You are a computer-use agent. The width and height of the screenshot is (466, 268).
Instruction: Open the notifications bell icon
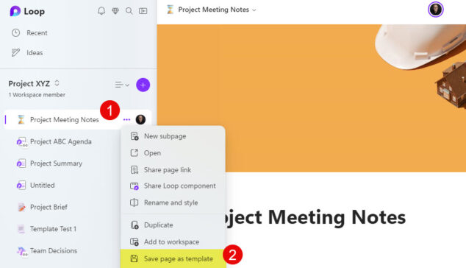pos(101,11)
